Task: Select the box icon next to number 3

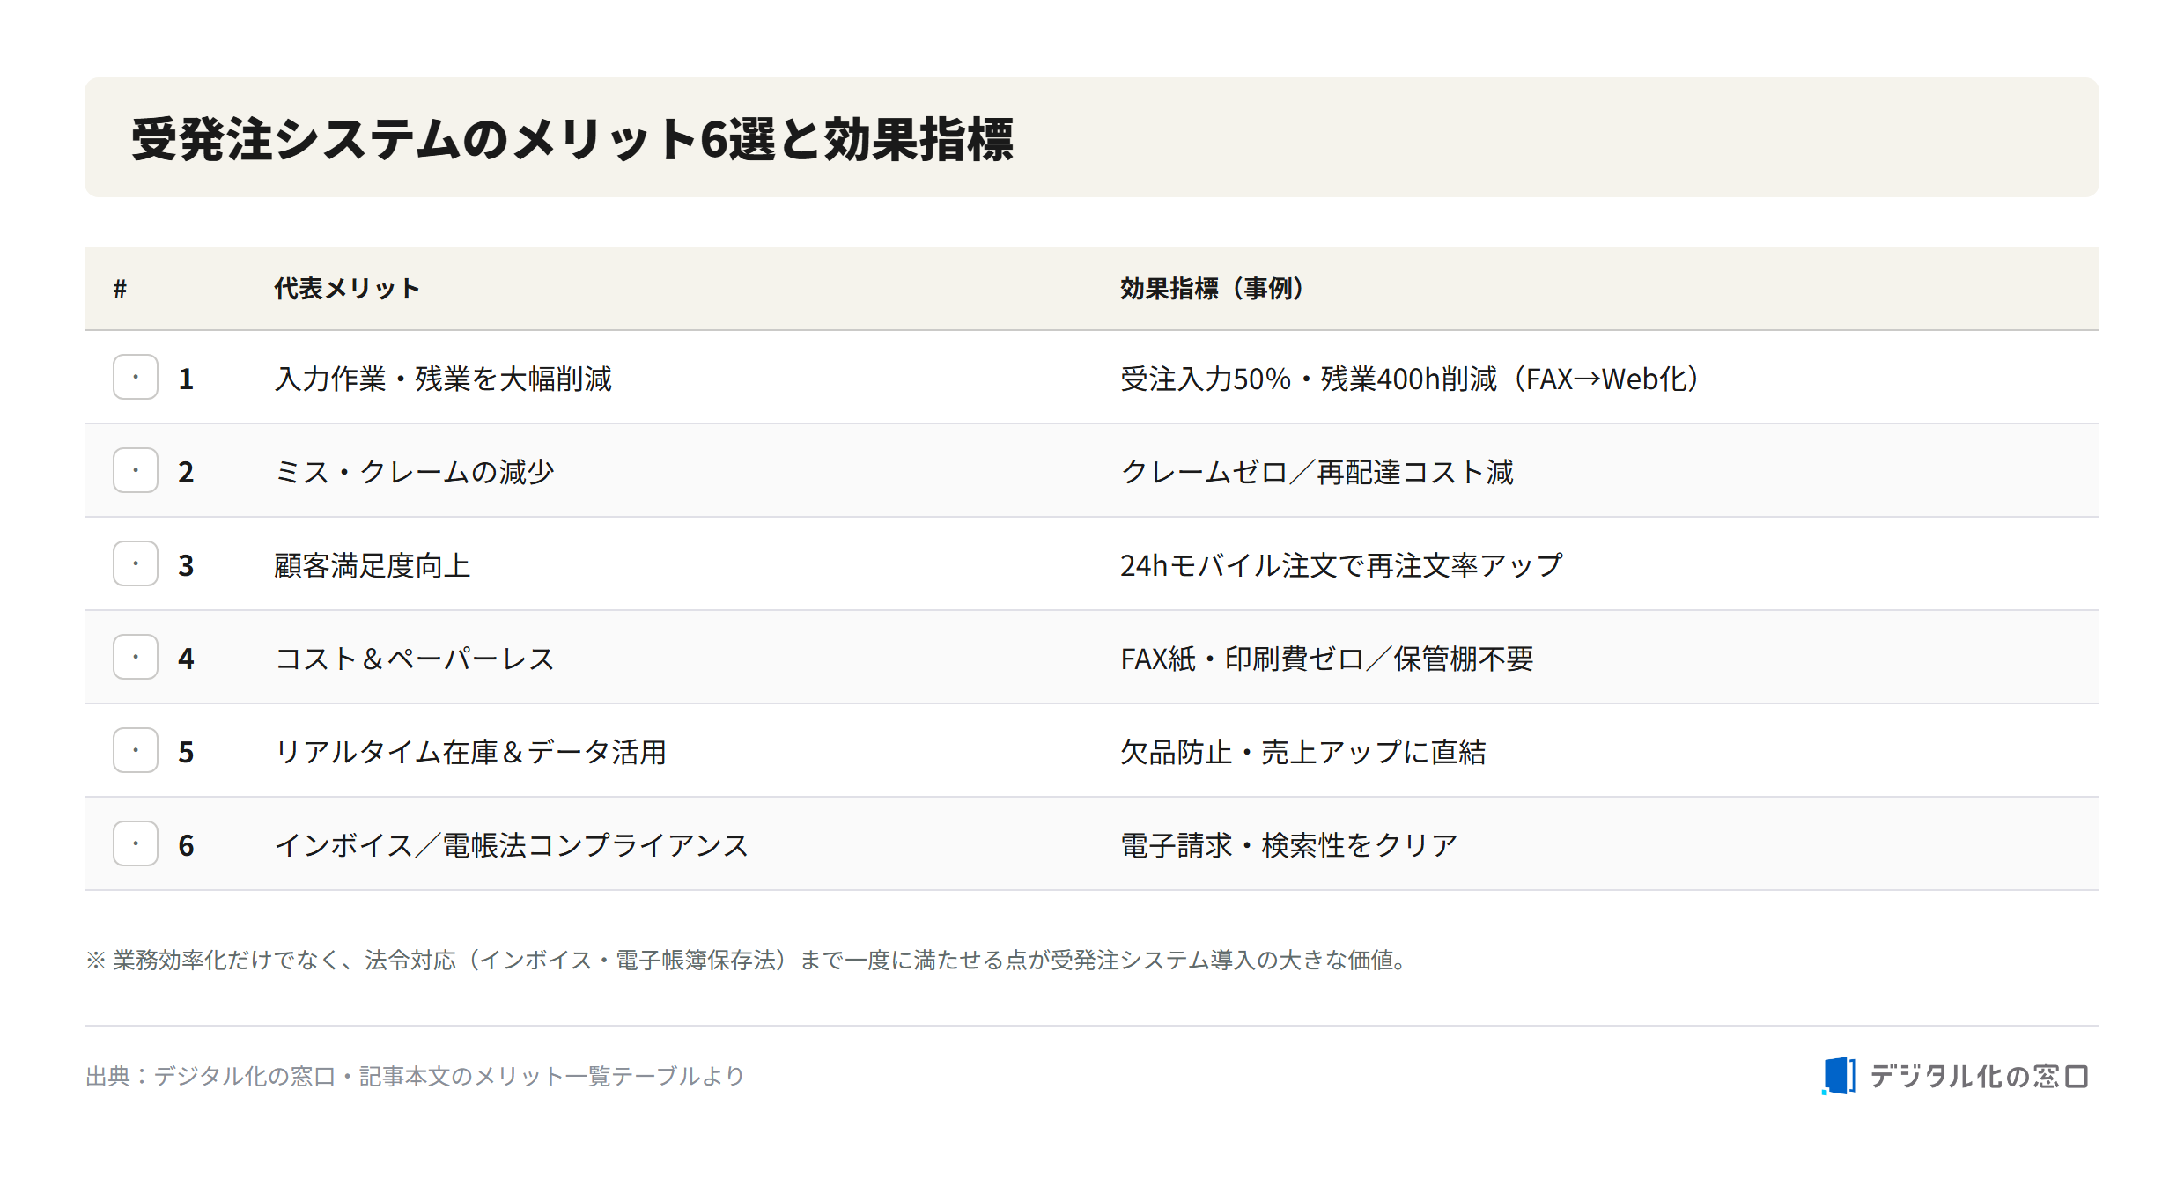Action: [x=136, y=563]
